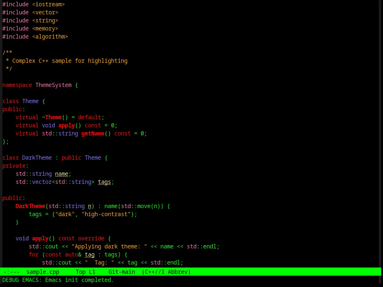Click the string literal "dark"

tap(65, 214)
